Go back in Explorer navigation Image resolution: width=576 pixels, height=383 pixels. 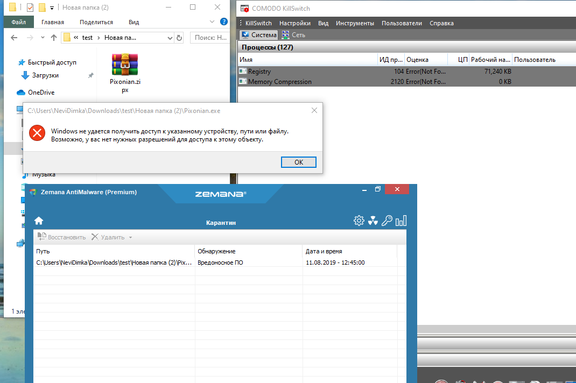tap(14, 38)
